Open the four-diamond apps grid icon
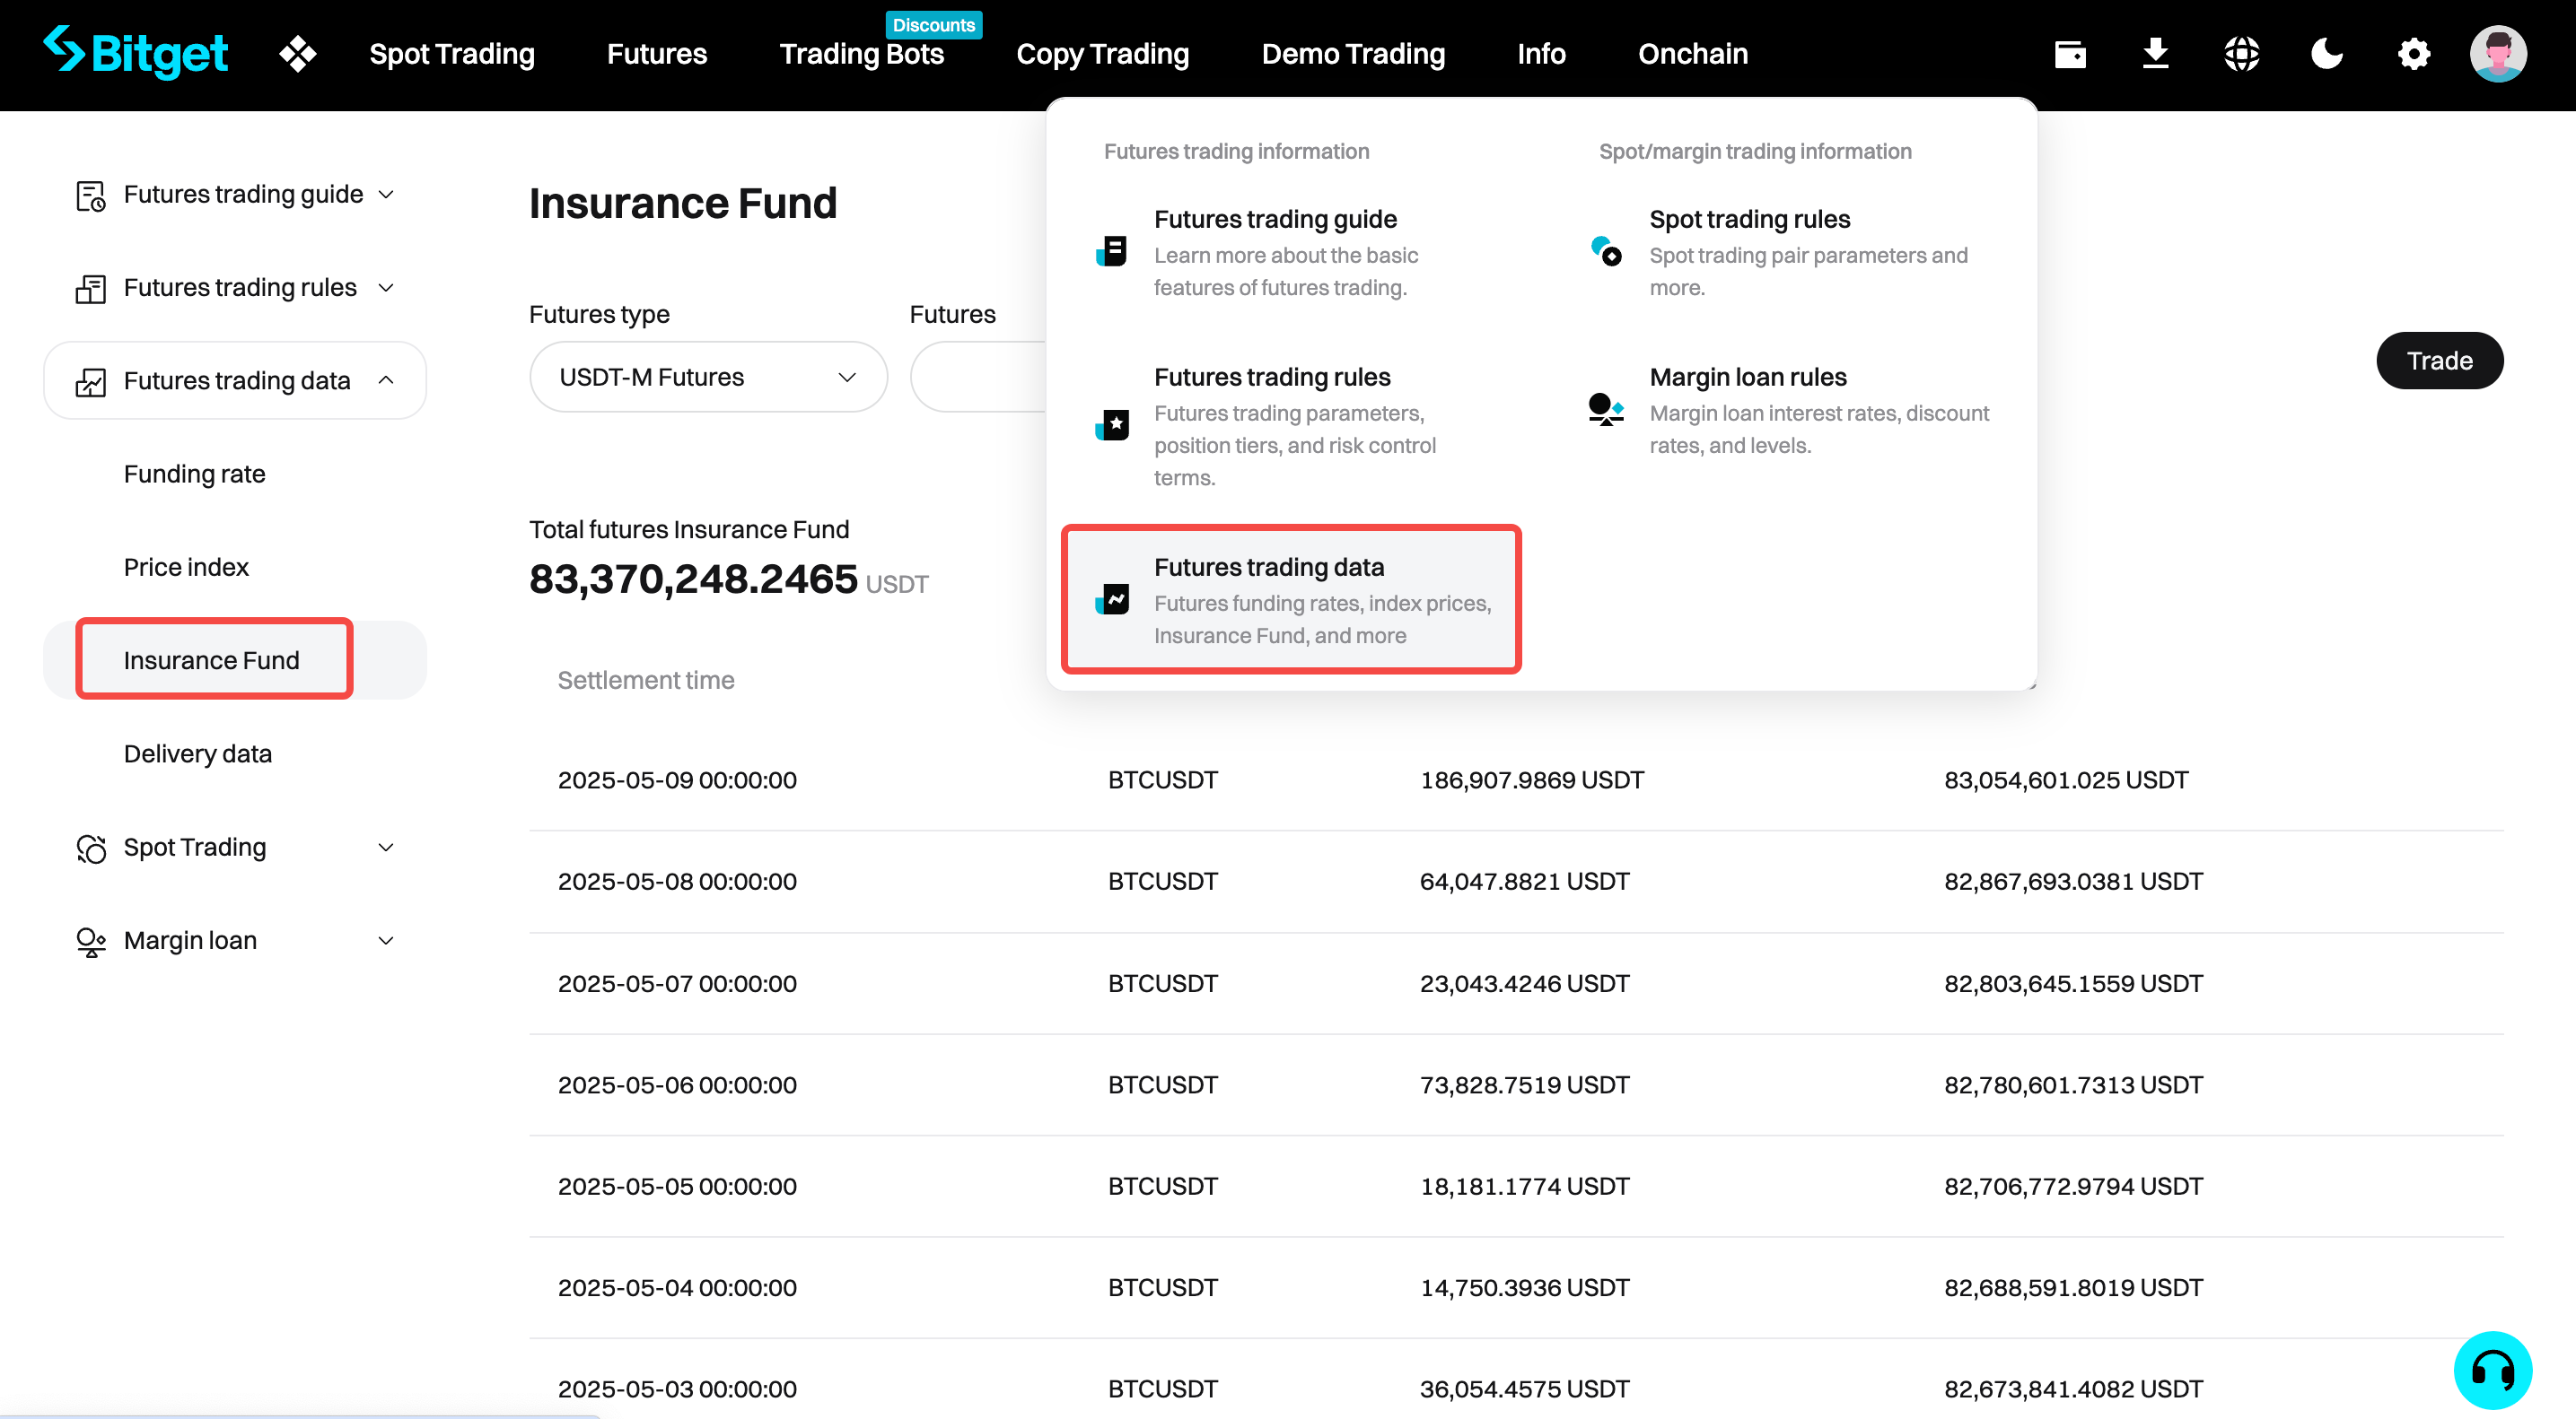The image size is (2576, 1419). (x=298, y=53)
